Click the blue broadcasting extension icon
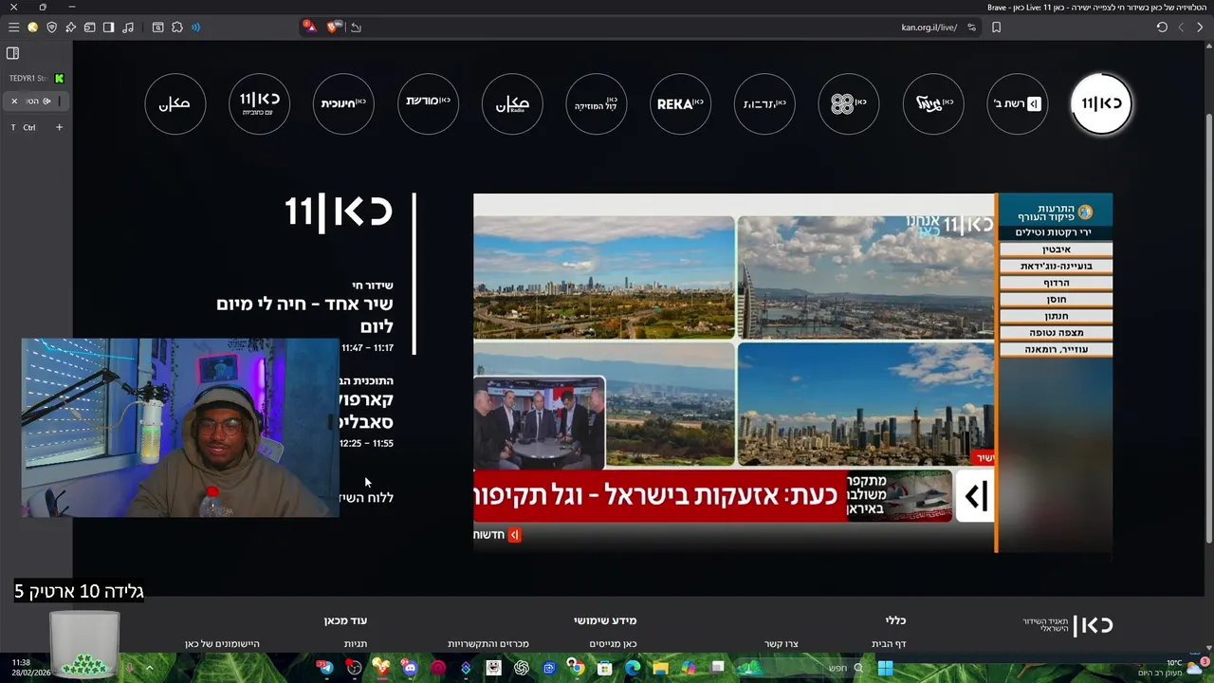 click(195, 28)
